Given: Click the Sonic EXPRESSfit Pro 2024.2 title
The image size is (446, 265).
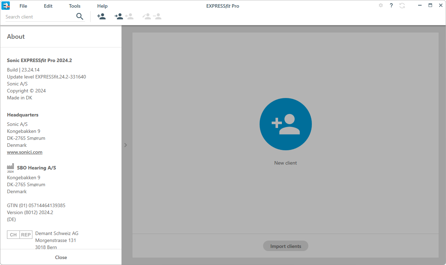Looking at the screenshot, I should (x=39, y=60).
